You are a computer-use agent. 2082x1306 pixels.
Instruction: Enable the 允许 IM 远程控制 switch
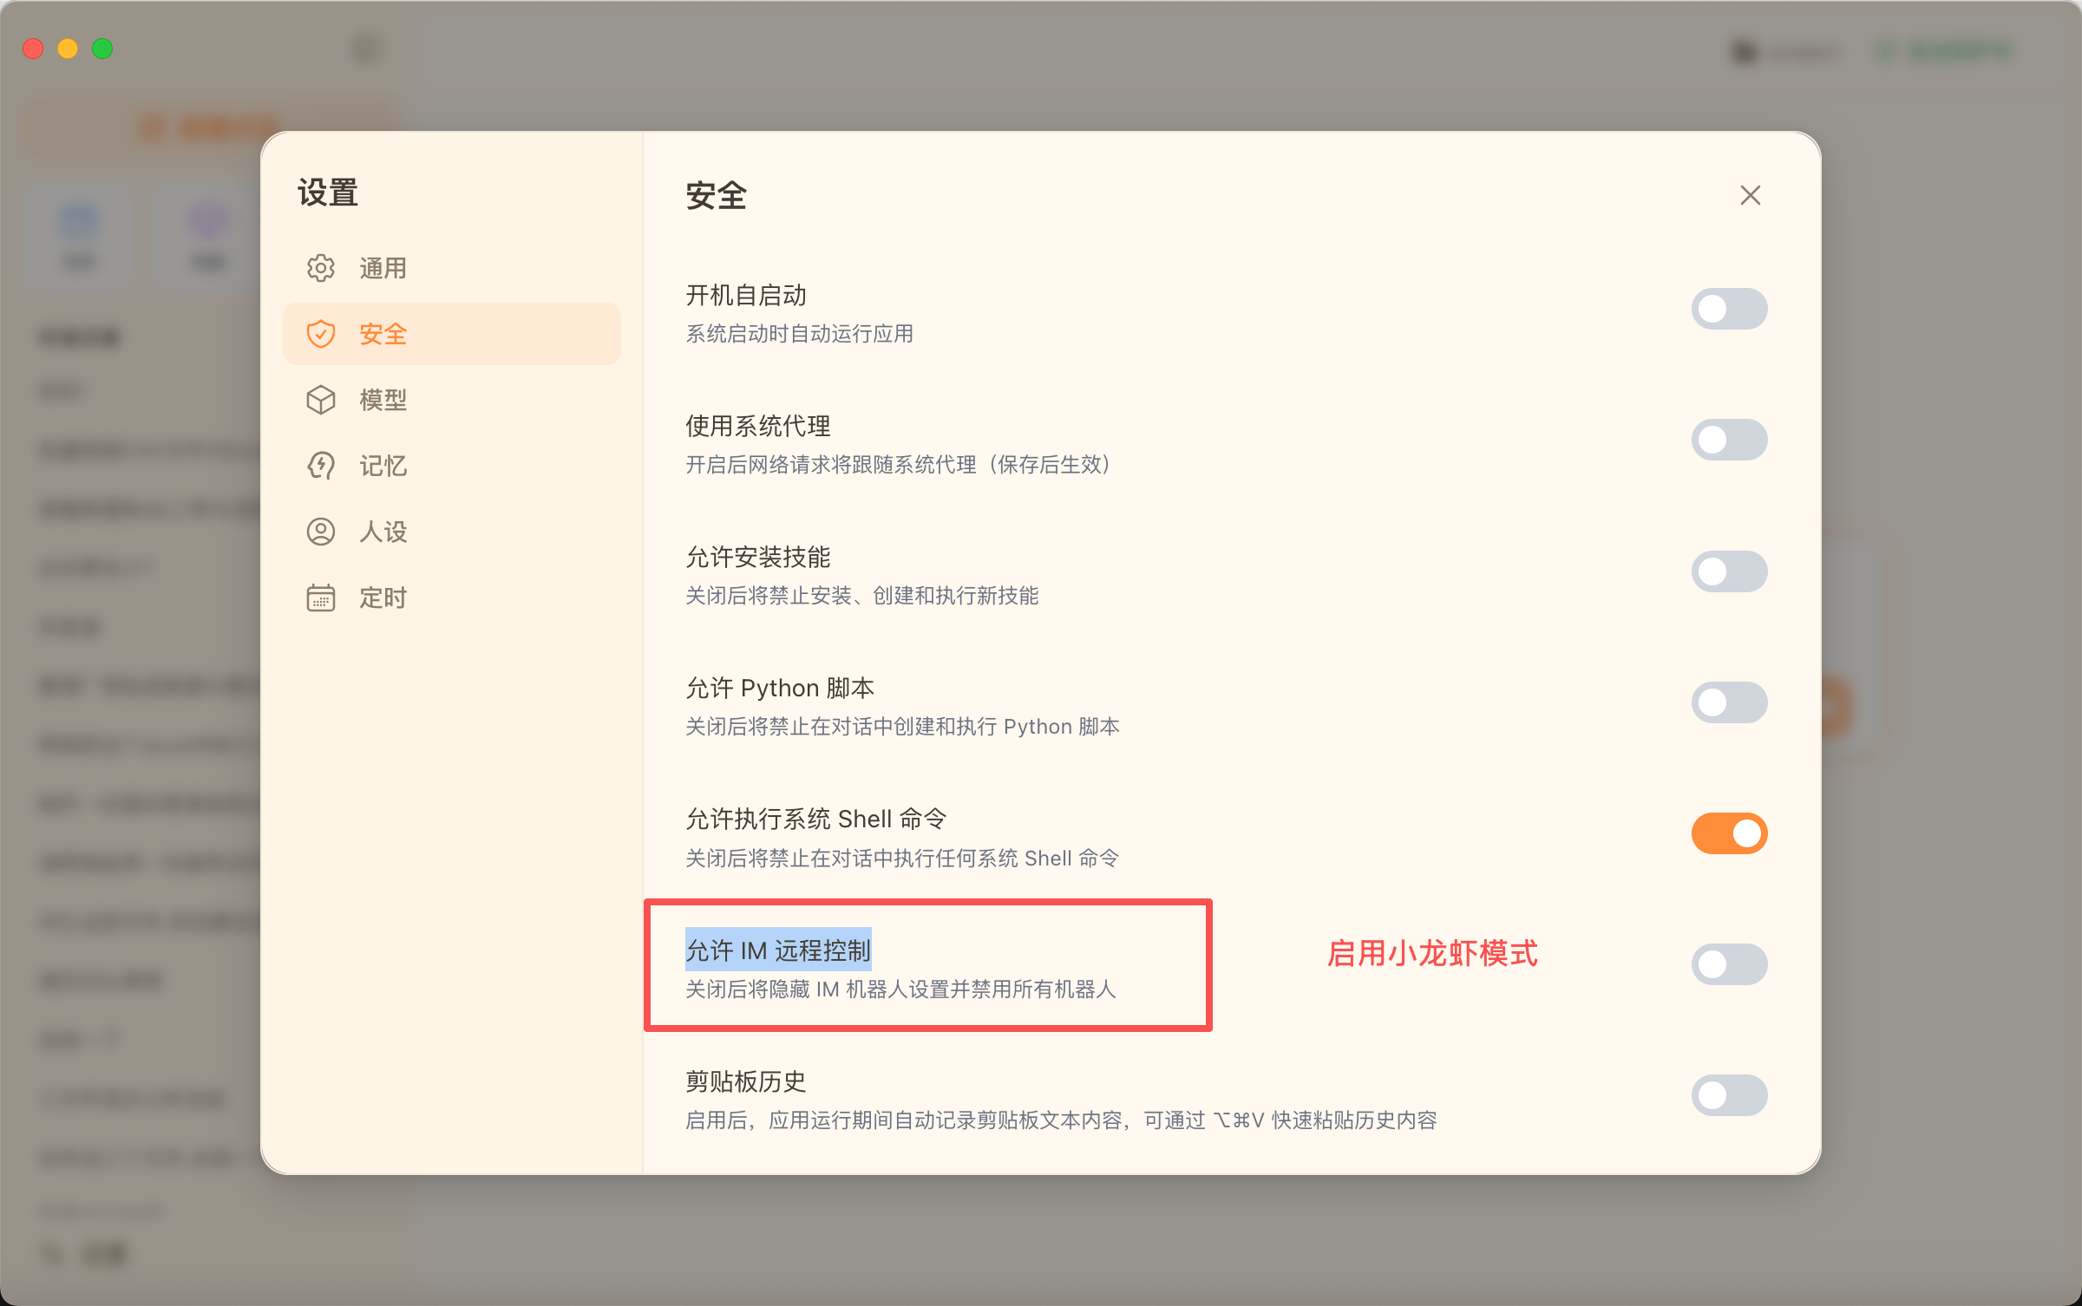1729,964
